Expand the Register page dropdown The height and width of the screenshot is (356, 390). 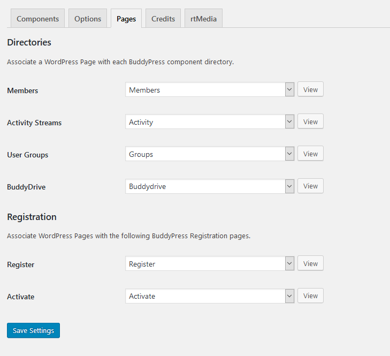(210, 263)
